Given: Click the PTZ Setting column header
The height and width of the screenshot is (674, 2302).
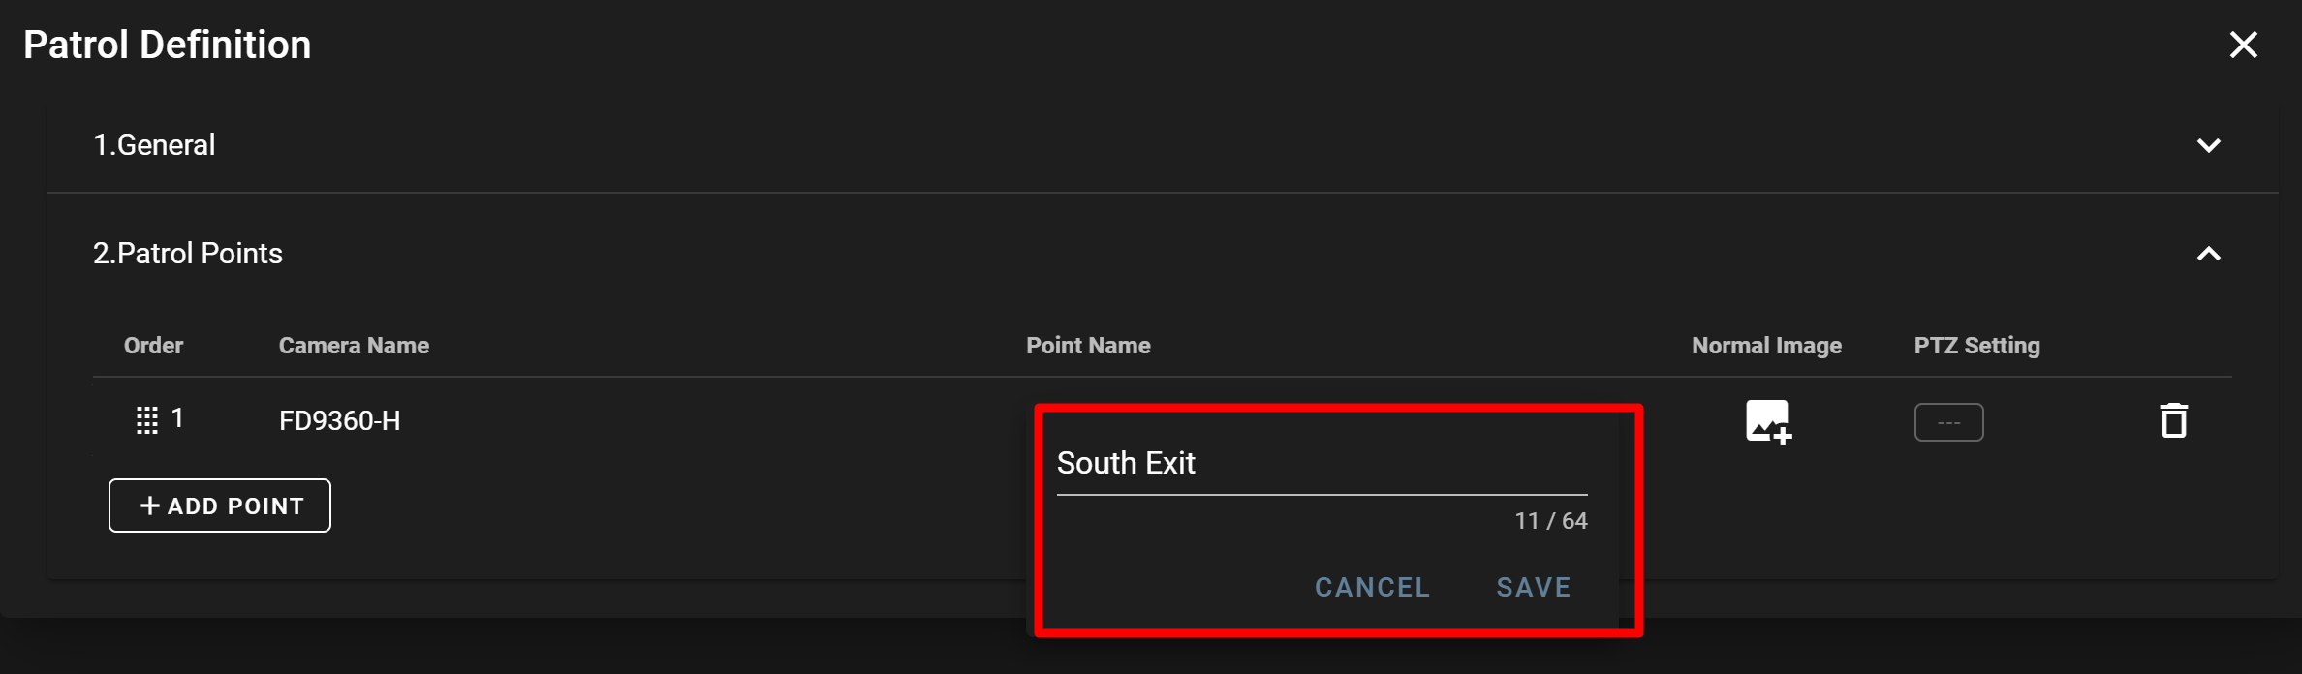Looking at the screenshot, I should (x=1976, y=346).
